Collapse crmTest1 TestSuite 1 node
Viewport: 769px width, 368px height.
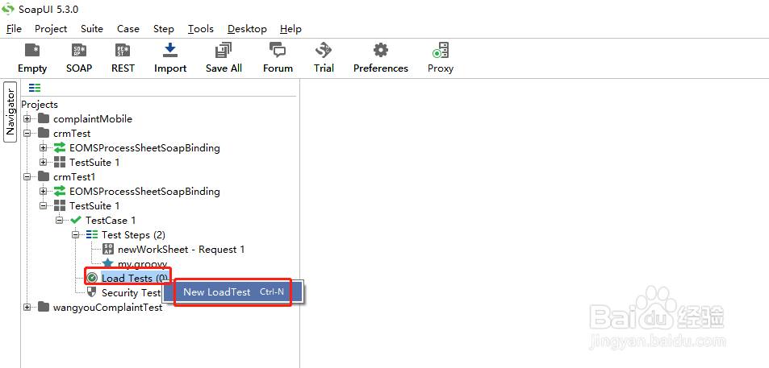point(44,205)
